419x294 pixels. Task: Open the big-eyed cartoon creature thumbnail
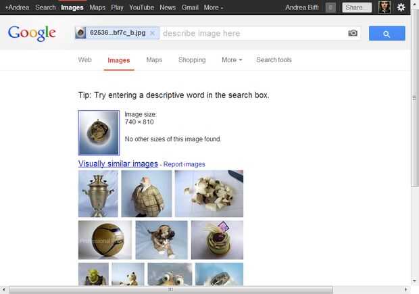(170, 274)
